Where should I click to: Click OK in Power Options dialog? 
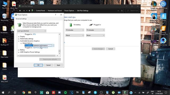click(38, 65)
